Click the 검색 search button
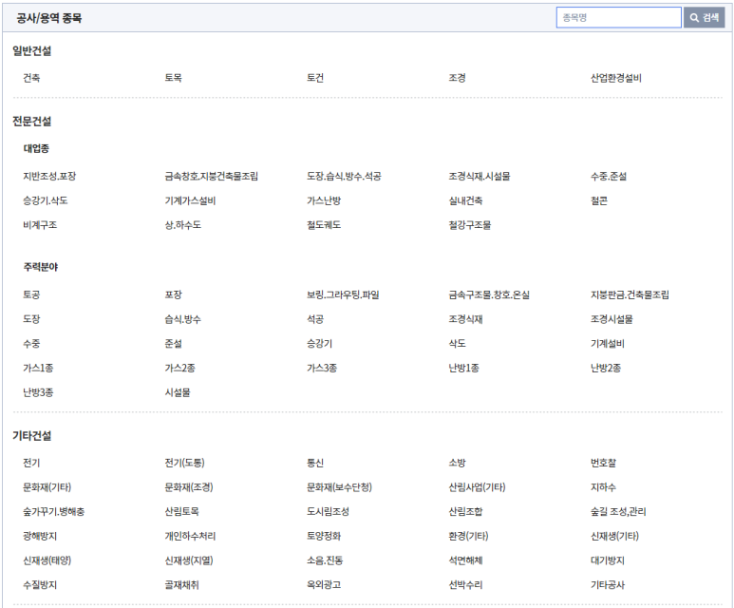The image size is (734, 608). coord(704,18)
